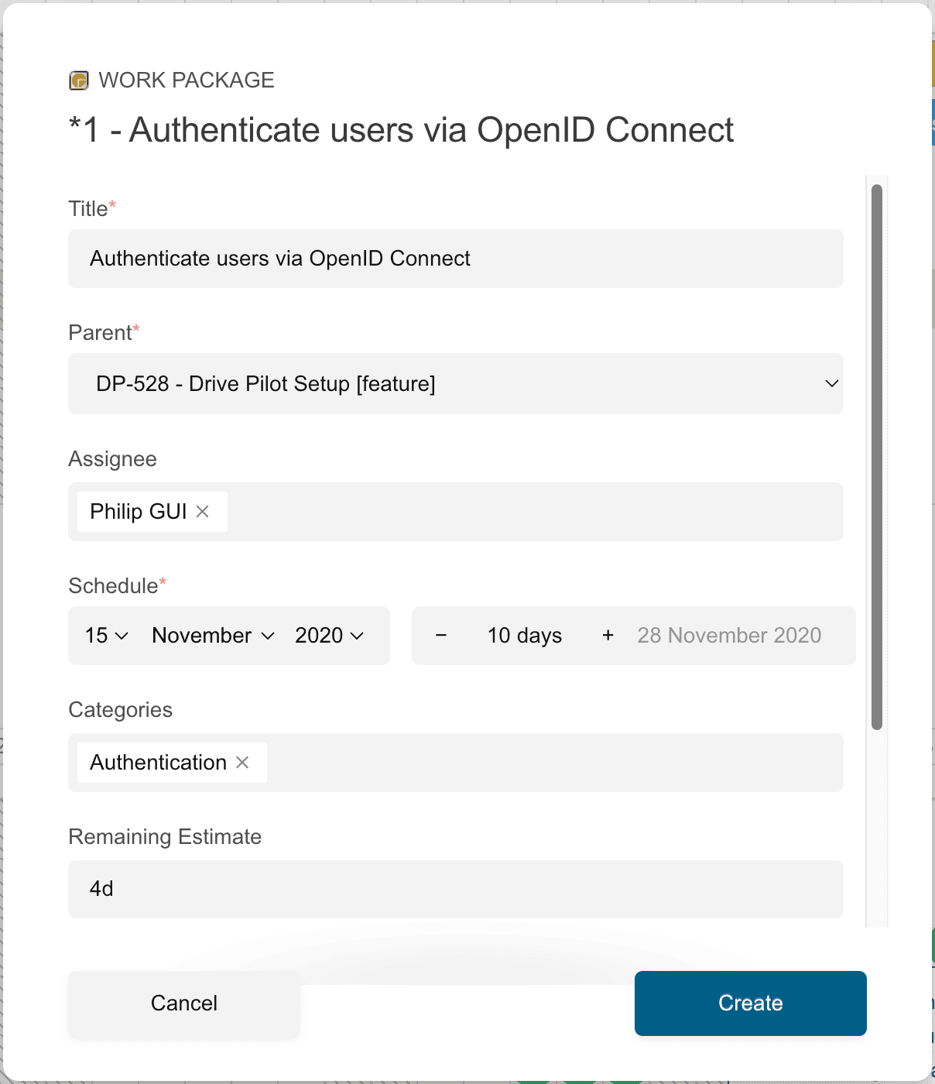Viewport: 935px width, 1084px height.
Task: Decrease duration with the minus button
Action: (x=441, y=636)
